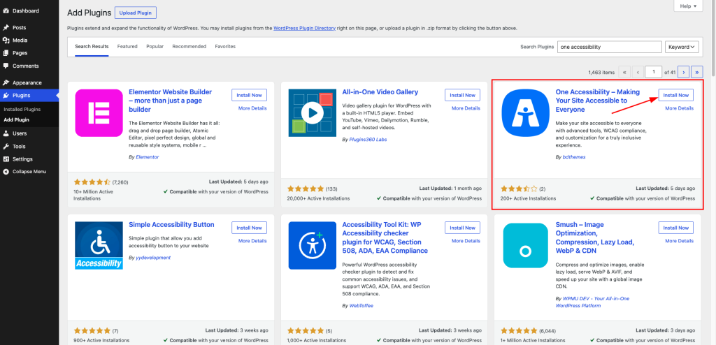Open the Add Plugin submenu item
This screenshot has width=716, height=345.
point(17,120)
